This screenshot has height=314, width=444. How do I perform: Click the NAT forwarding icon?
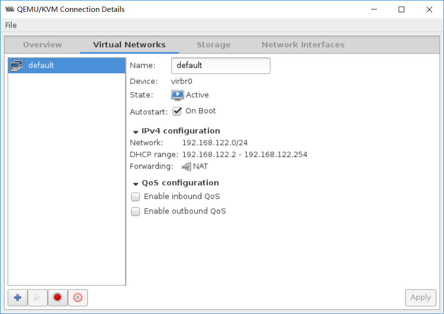click(186, 167)
